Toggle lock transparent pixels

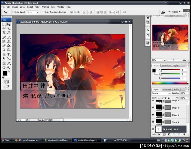coord(159,98)
